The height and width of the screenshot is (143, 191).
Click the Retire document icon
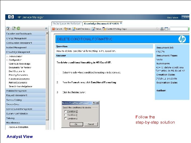93,29
